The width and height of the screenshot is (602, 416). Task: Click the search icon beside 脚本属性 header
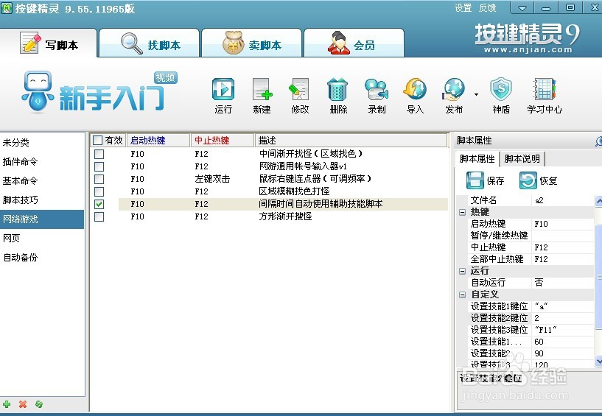coord(598,141)
